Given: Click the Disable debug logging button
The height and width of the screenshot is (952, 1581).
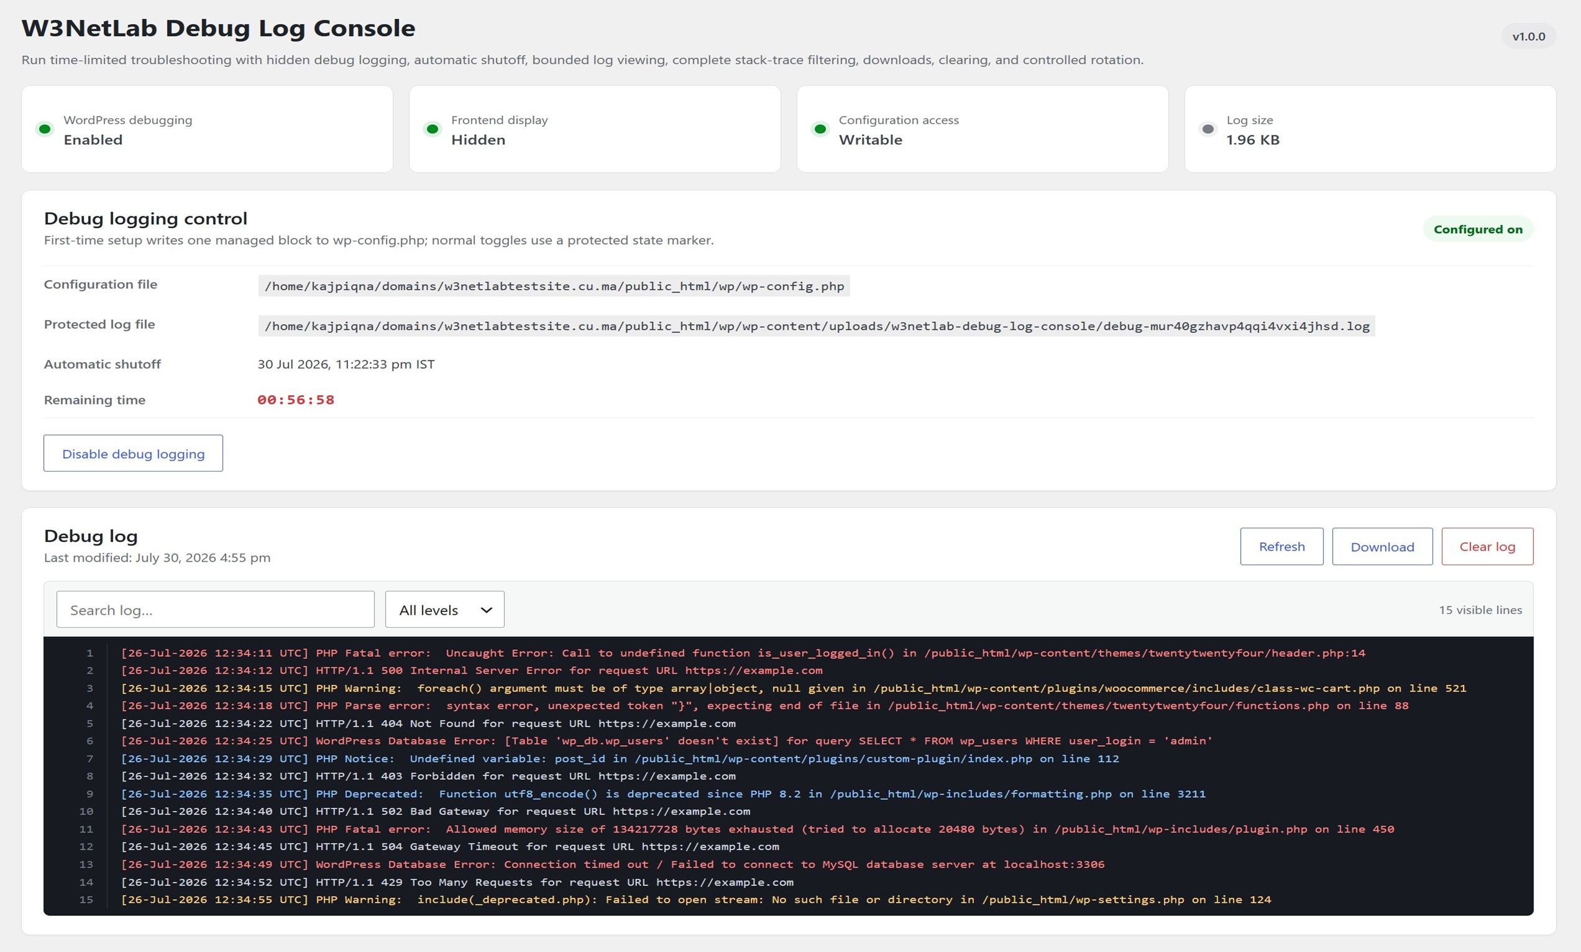Looking at the screenshot, I should (x=133, y=454).
